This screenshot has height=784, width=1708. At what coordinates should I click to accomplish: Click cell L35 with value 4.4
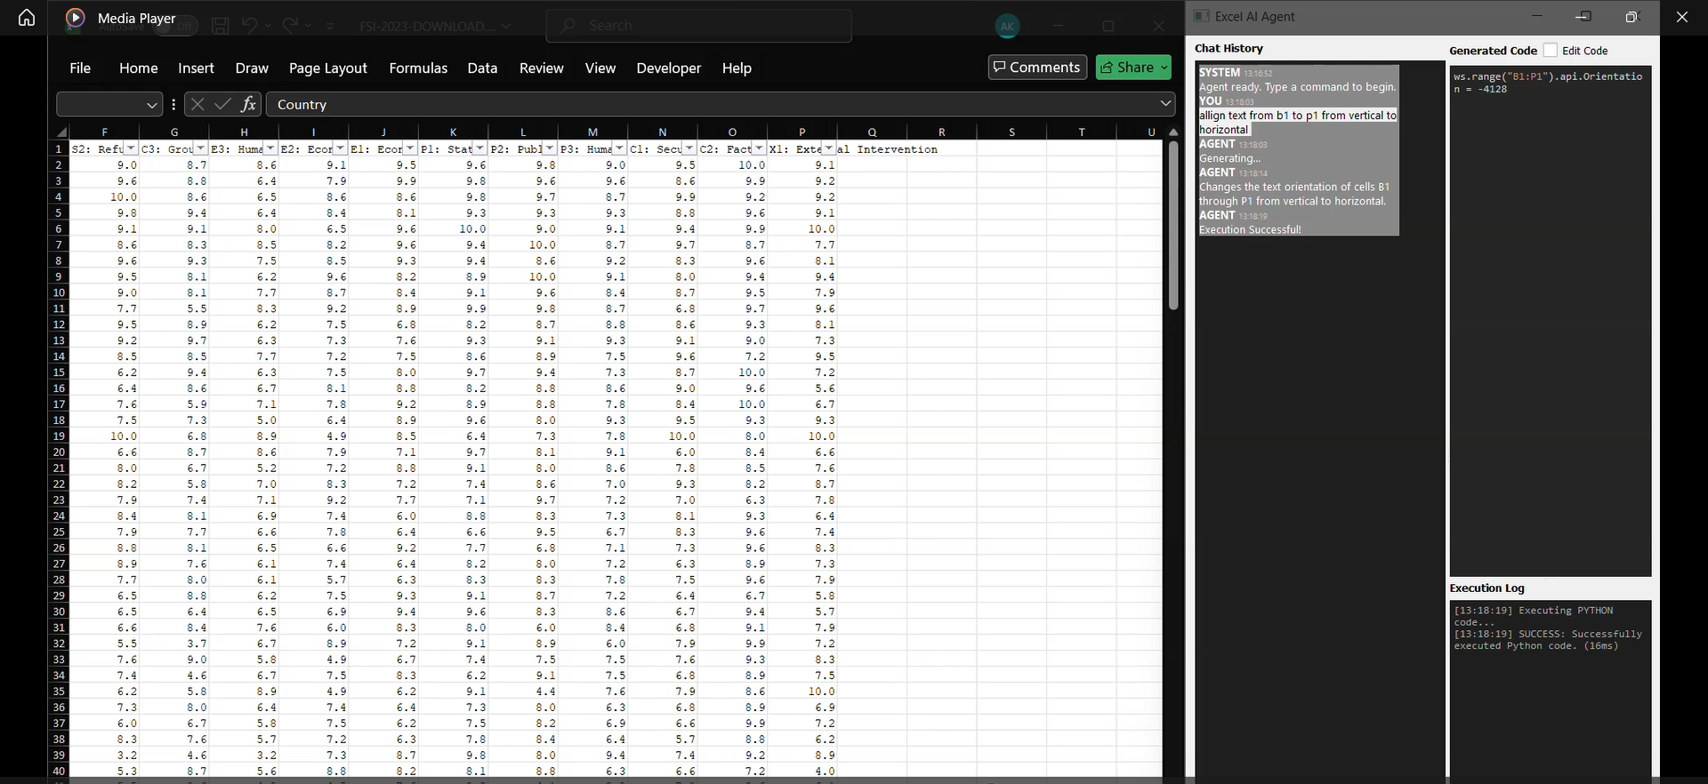(x=523, y=692)
